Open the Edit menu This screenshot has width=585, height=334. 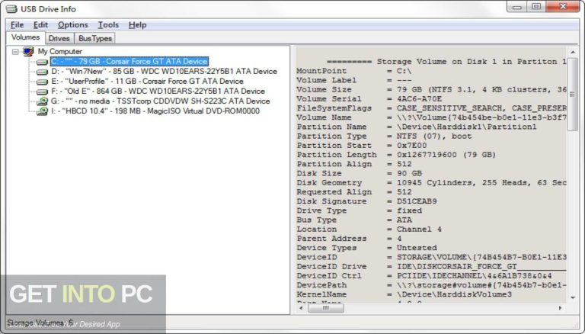[x=40, y=25]
